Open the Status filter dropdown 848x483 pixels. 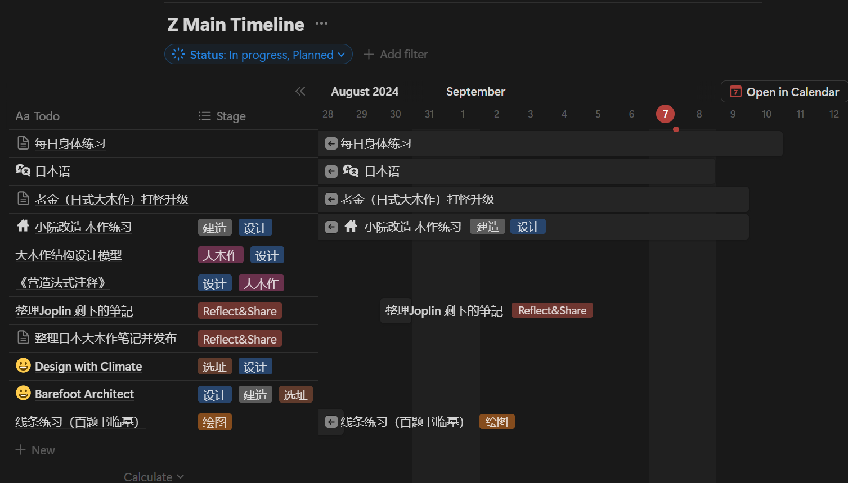(x=258, y=55)
